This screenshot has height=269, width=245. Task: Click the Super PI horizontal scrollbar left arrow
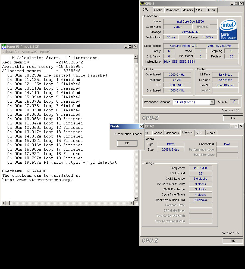3,203
